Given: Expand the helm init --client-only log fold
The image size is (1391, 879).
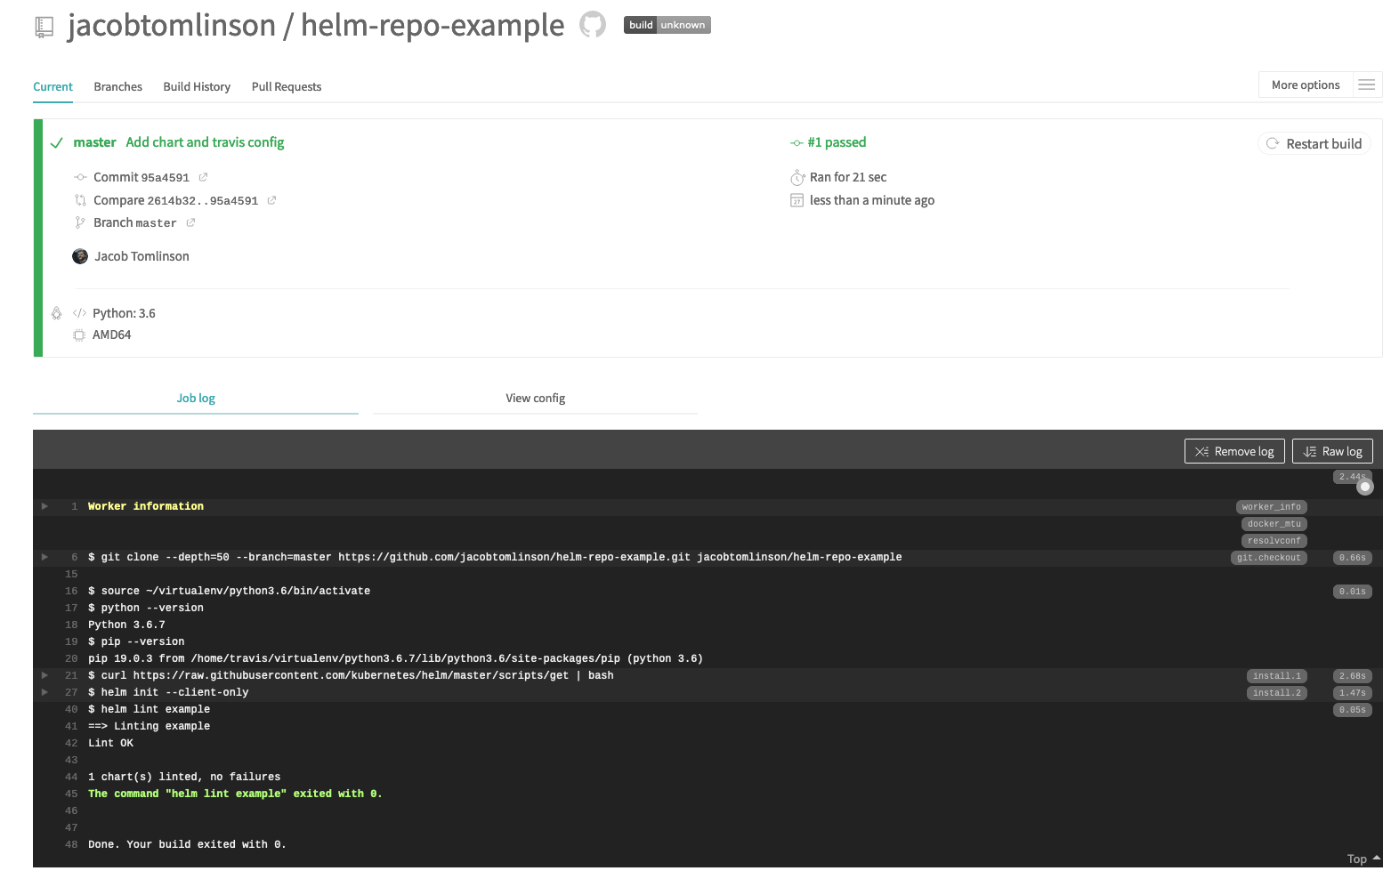Looking at the screenshot, I should (x=44, y=692).
